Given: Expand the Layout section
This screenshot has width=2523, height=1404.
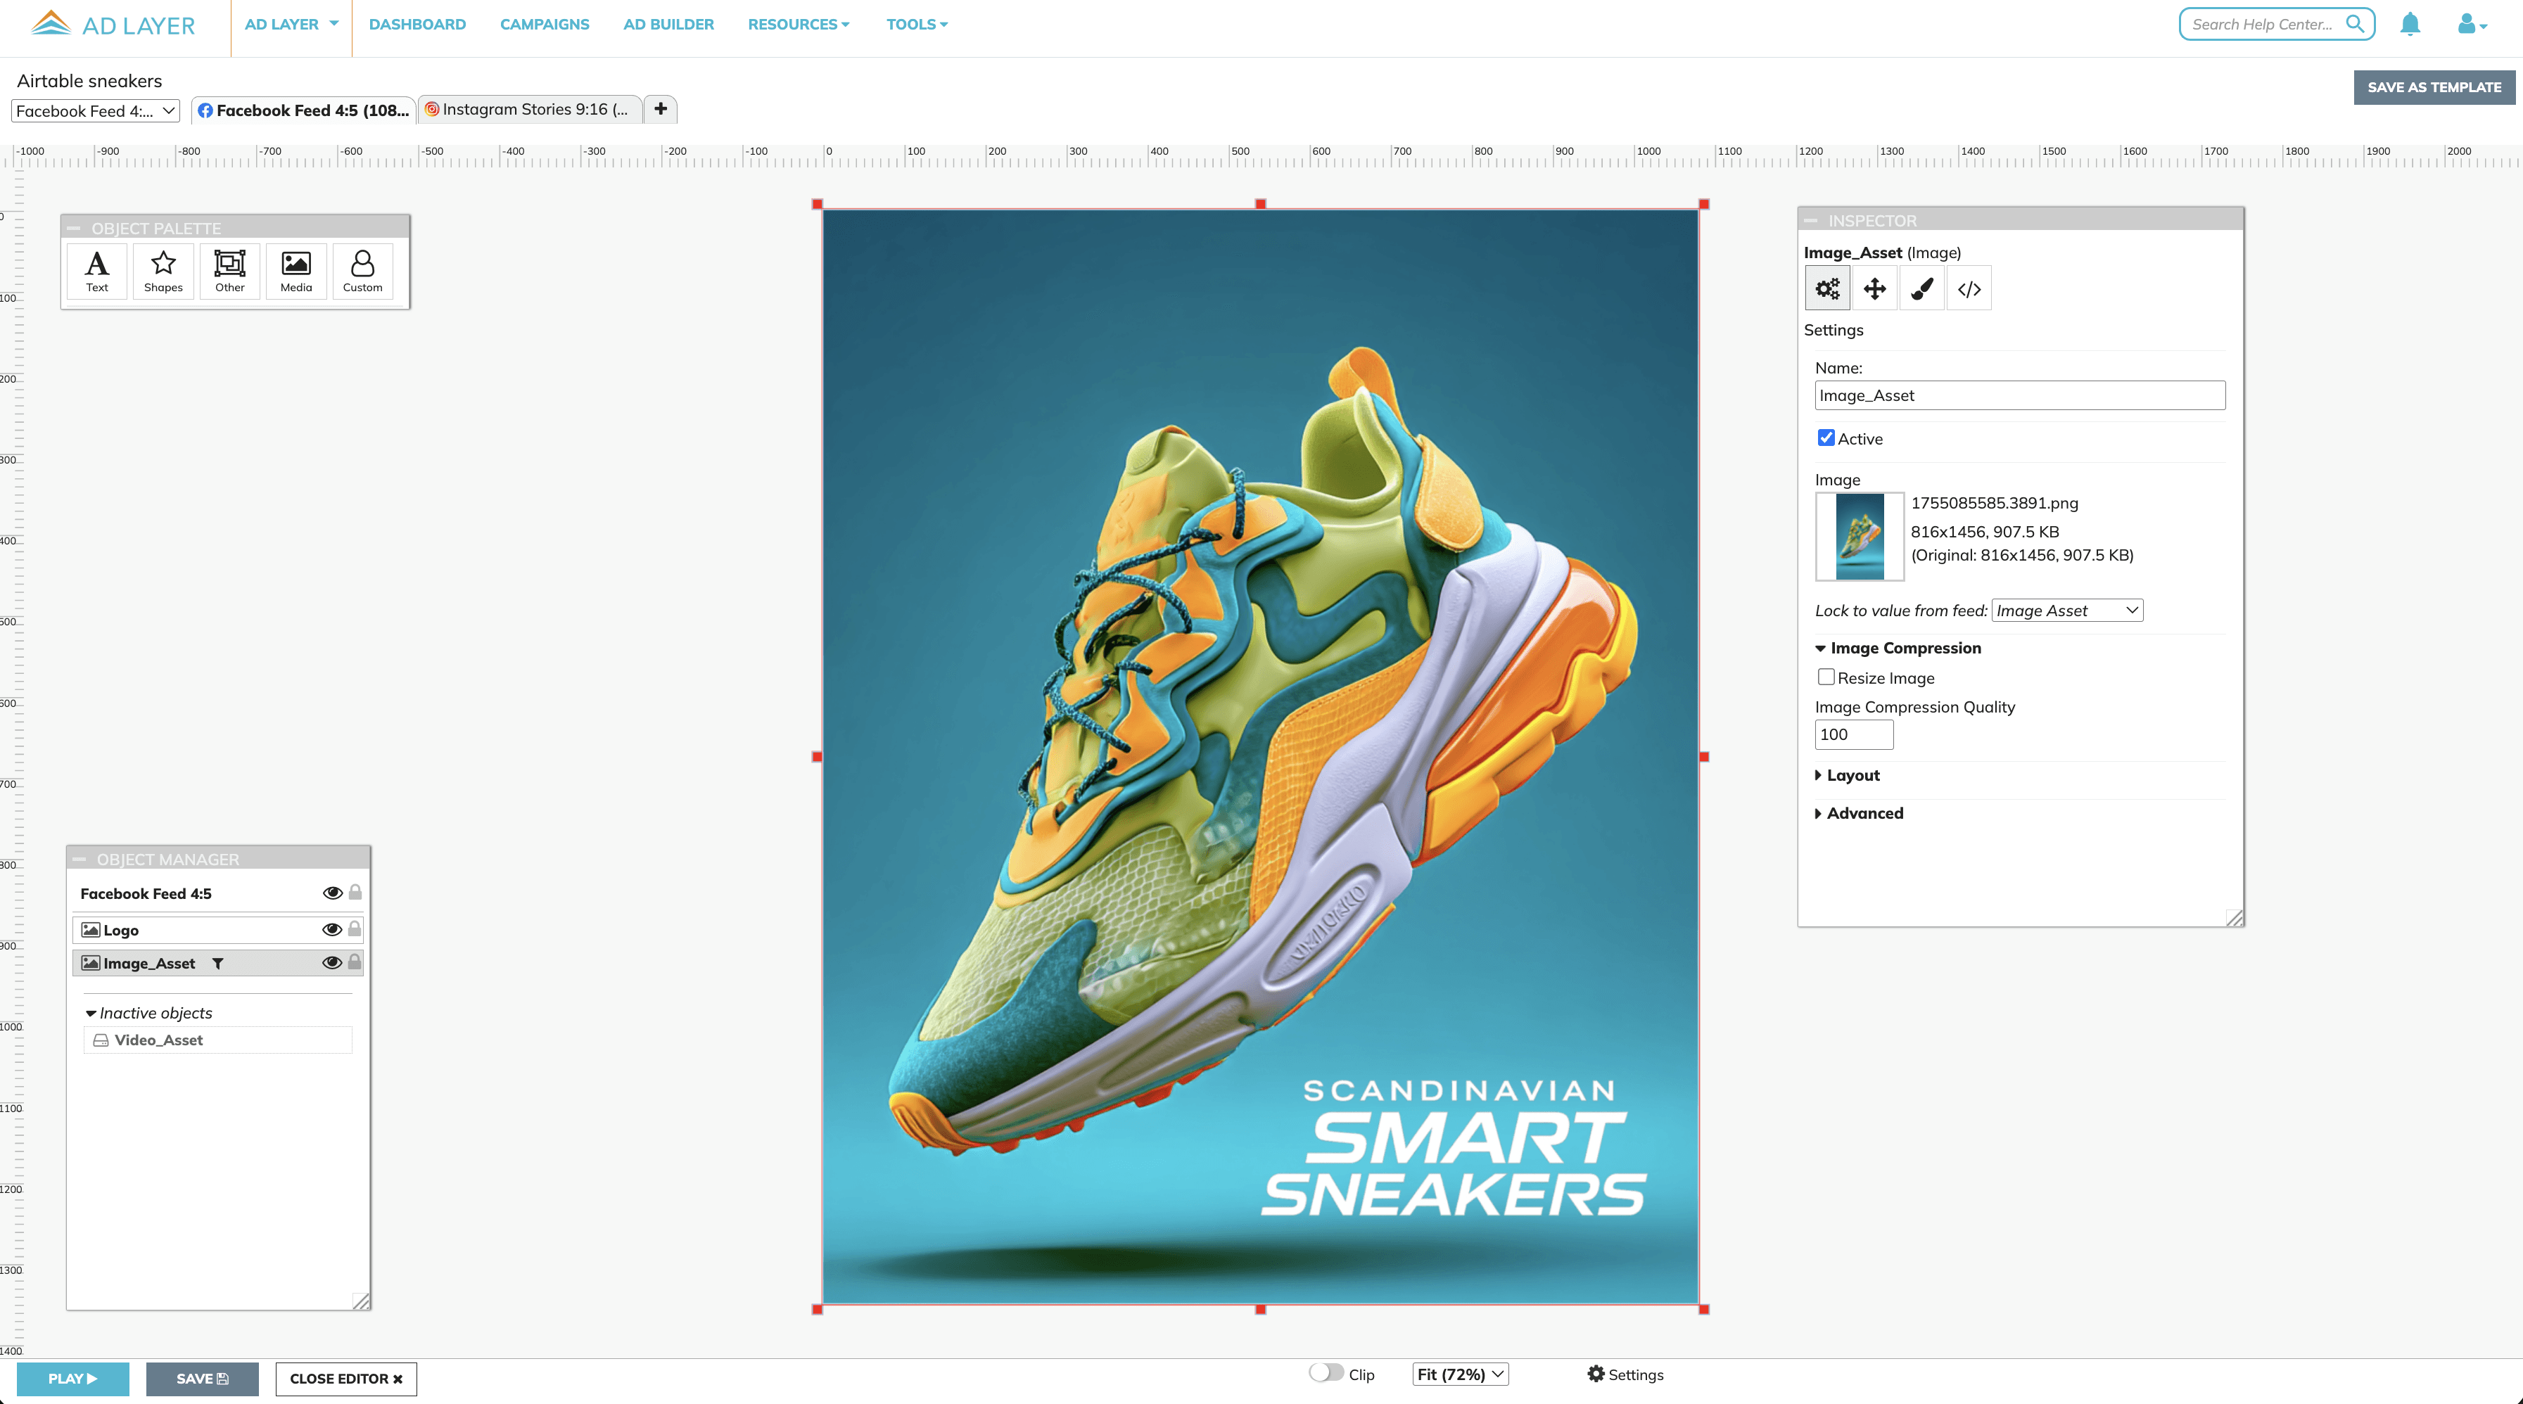Looking at the screenshot, I should point(1852,775).
